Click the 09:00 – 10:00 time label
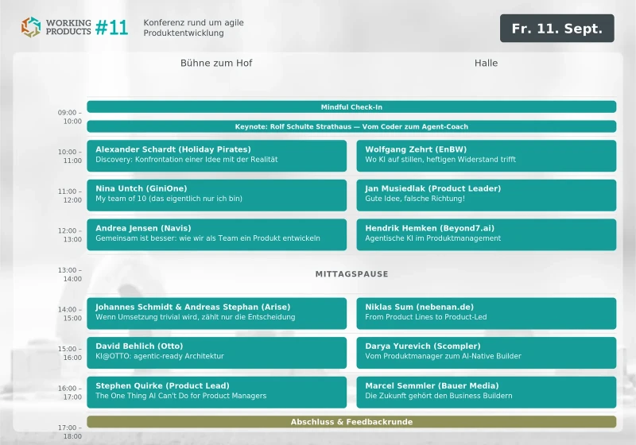The height and width of the screenshot is (445, 636). 70,117
